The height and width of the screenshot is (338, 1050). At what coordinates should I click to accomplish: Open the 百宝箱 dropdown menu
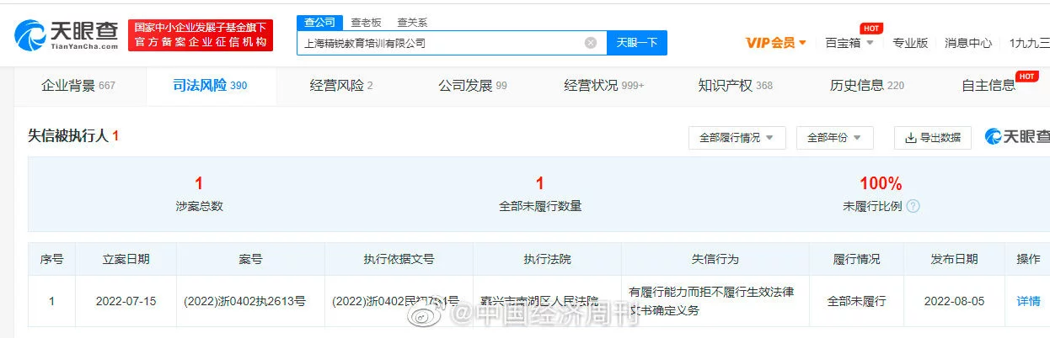click(849, 43)
